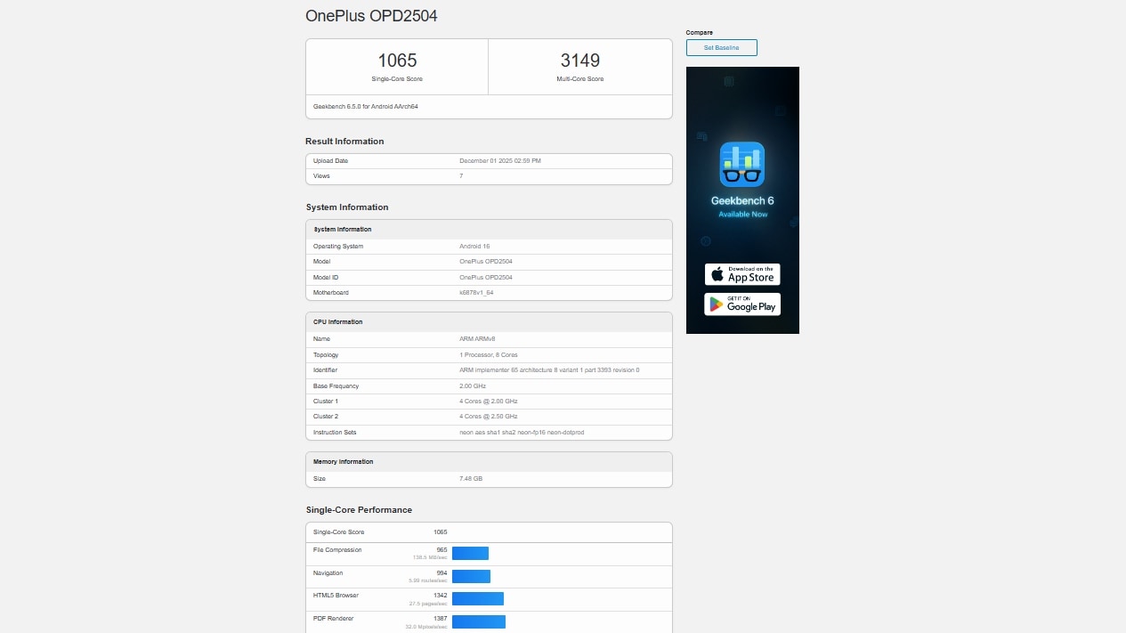
Task: Click the HTML5 Browser progress bar
Action: pos(478,599)
